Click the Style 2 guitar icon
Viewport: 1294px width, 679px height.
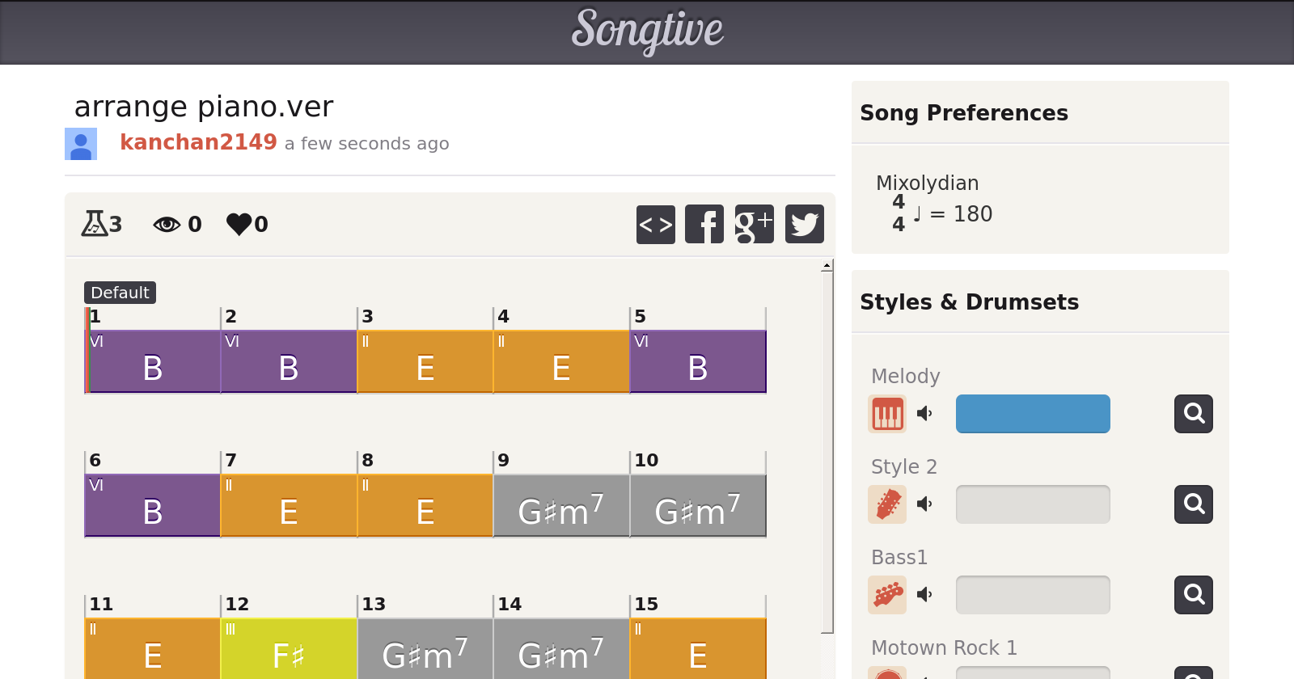coord(887,504)
